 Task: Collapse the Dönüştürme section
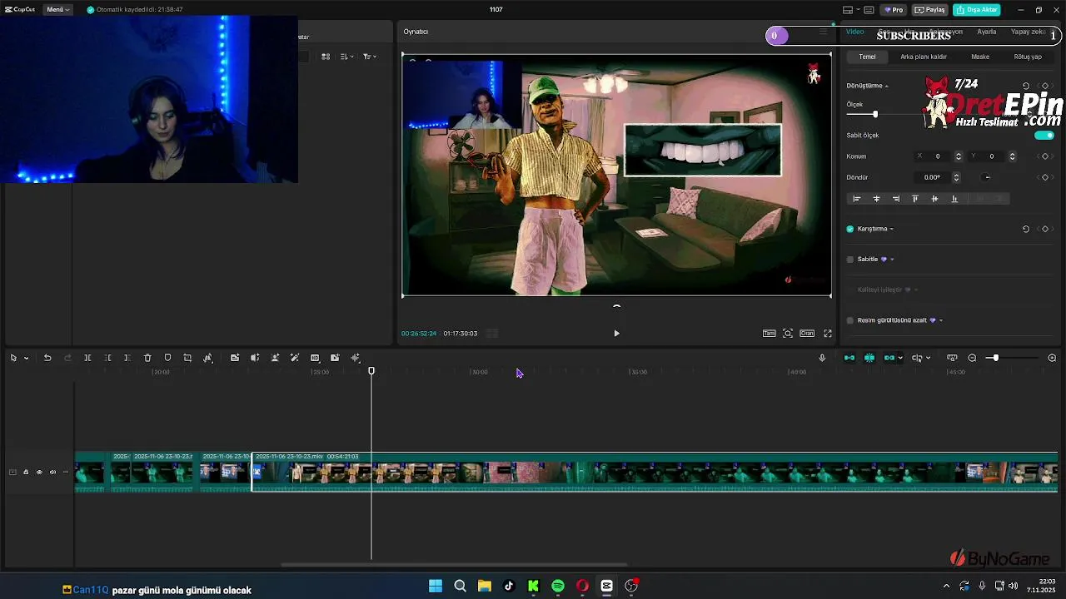886,87
